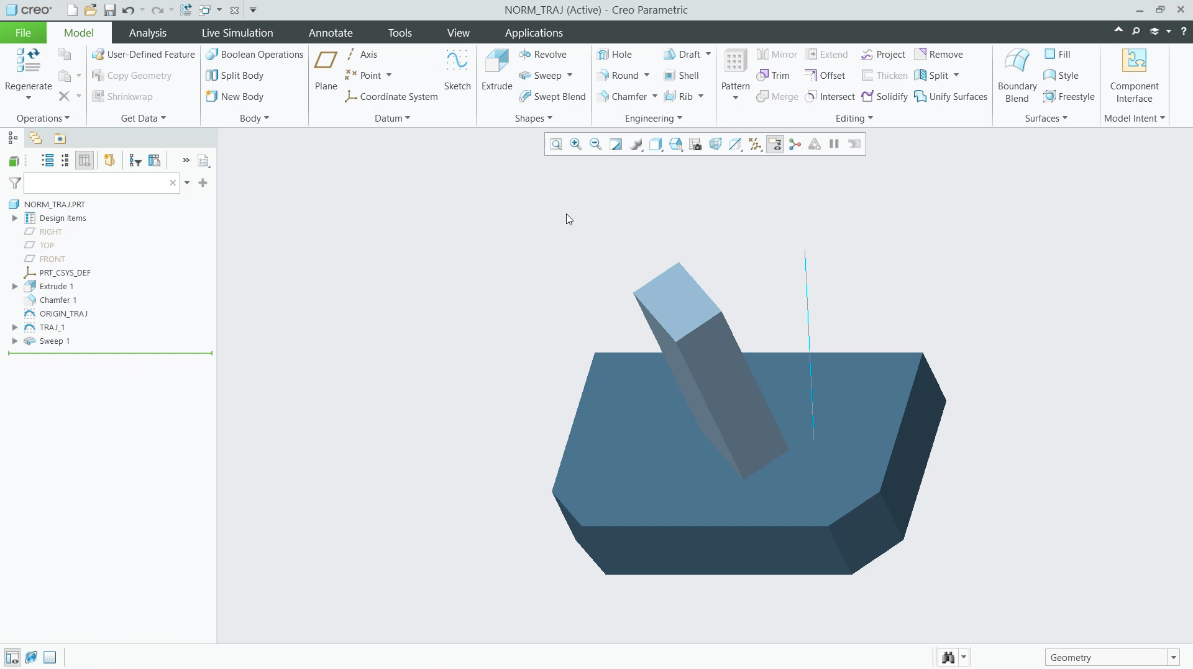Click the User-Defined Feature button
1193x669 pixels.
144,55
